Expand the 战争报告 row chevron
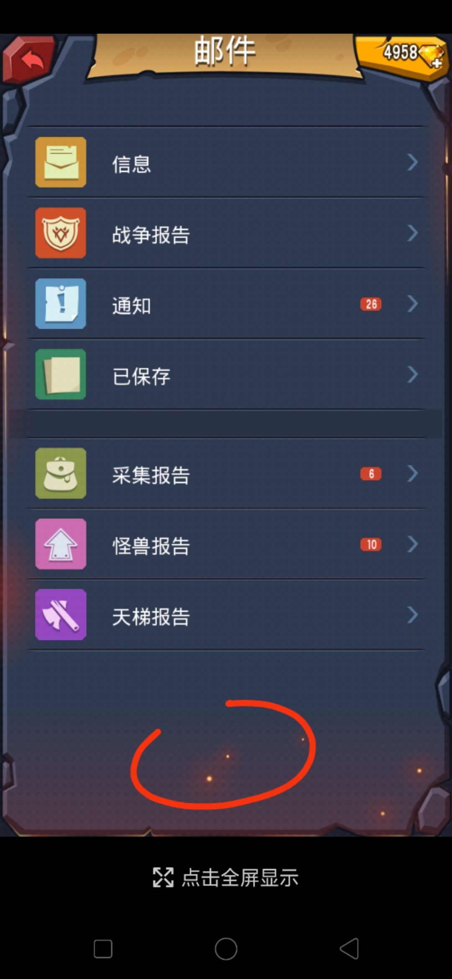Image resolution: width=452 pixels, height=979 pixels. point(412,233)
